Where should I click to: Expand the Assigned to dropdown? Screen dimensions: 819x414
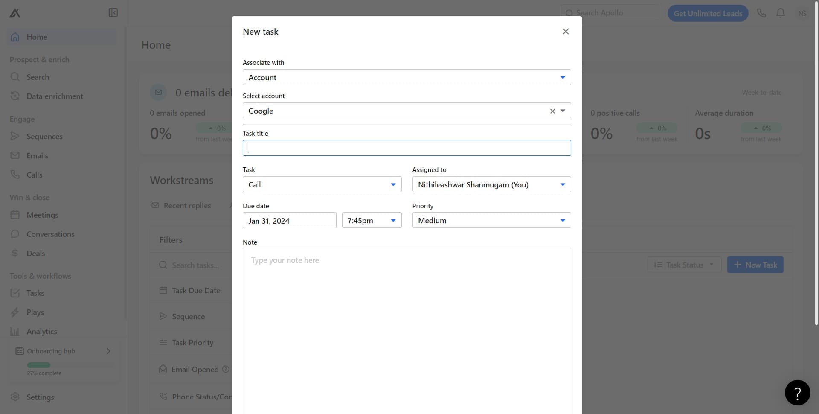pos(491,184)
